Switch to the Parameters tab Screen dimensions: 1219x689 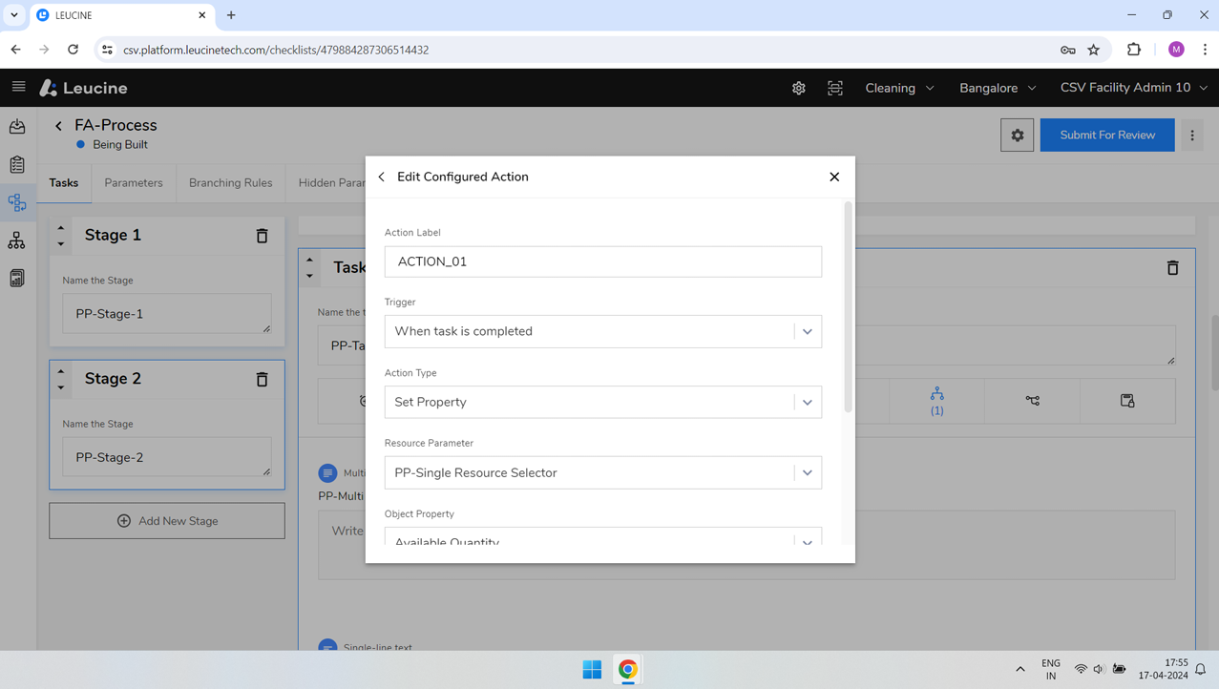pyautogui.click(x=134, y=183)
